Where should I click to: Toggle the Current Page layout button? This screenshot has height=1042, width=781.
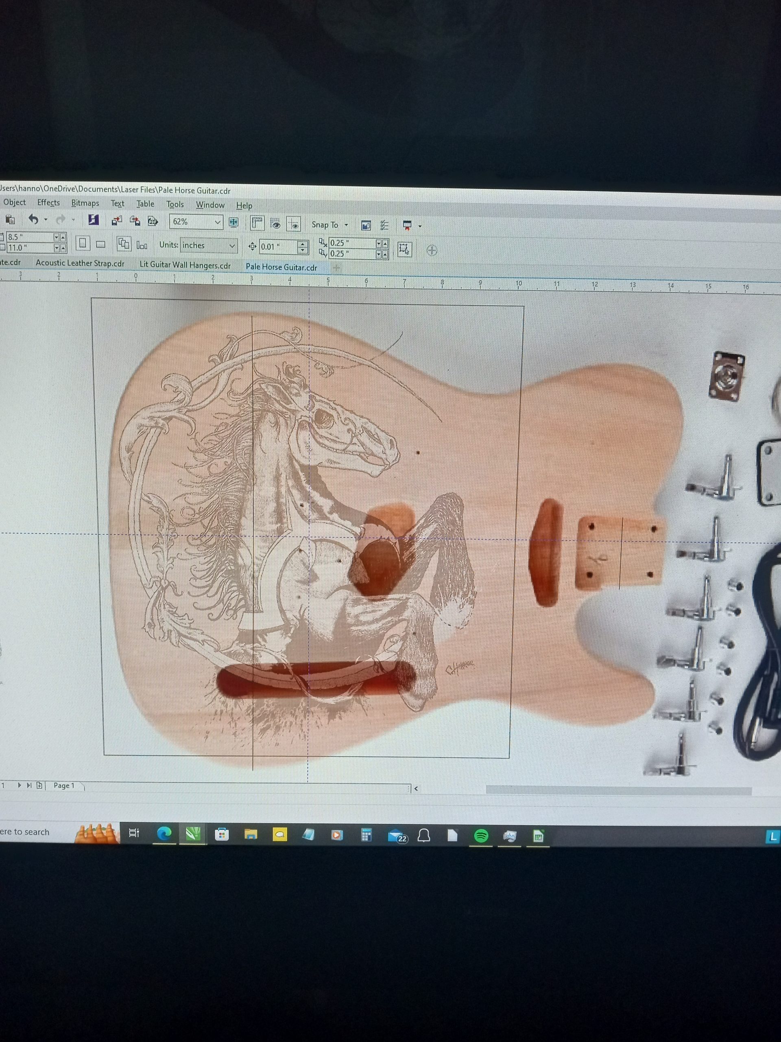pyautogui.click(x=142, y=245)
